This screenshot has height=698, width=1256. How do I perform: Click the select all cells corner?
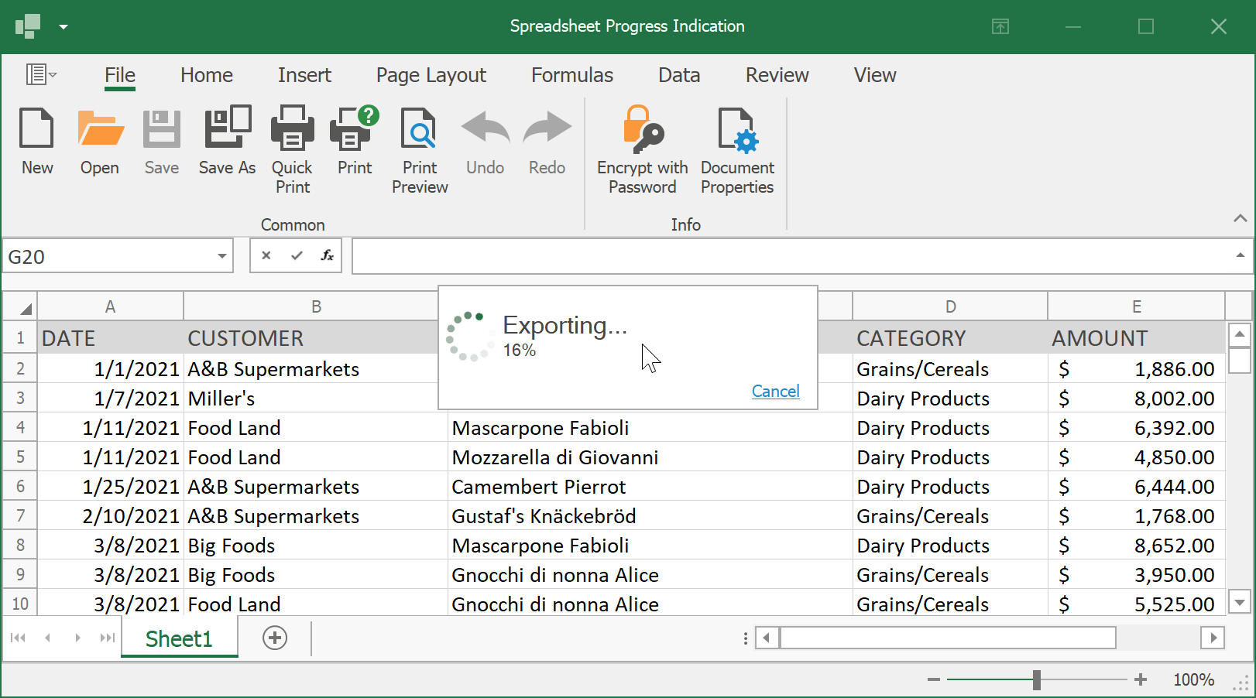click(21, 307)
